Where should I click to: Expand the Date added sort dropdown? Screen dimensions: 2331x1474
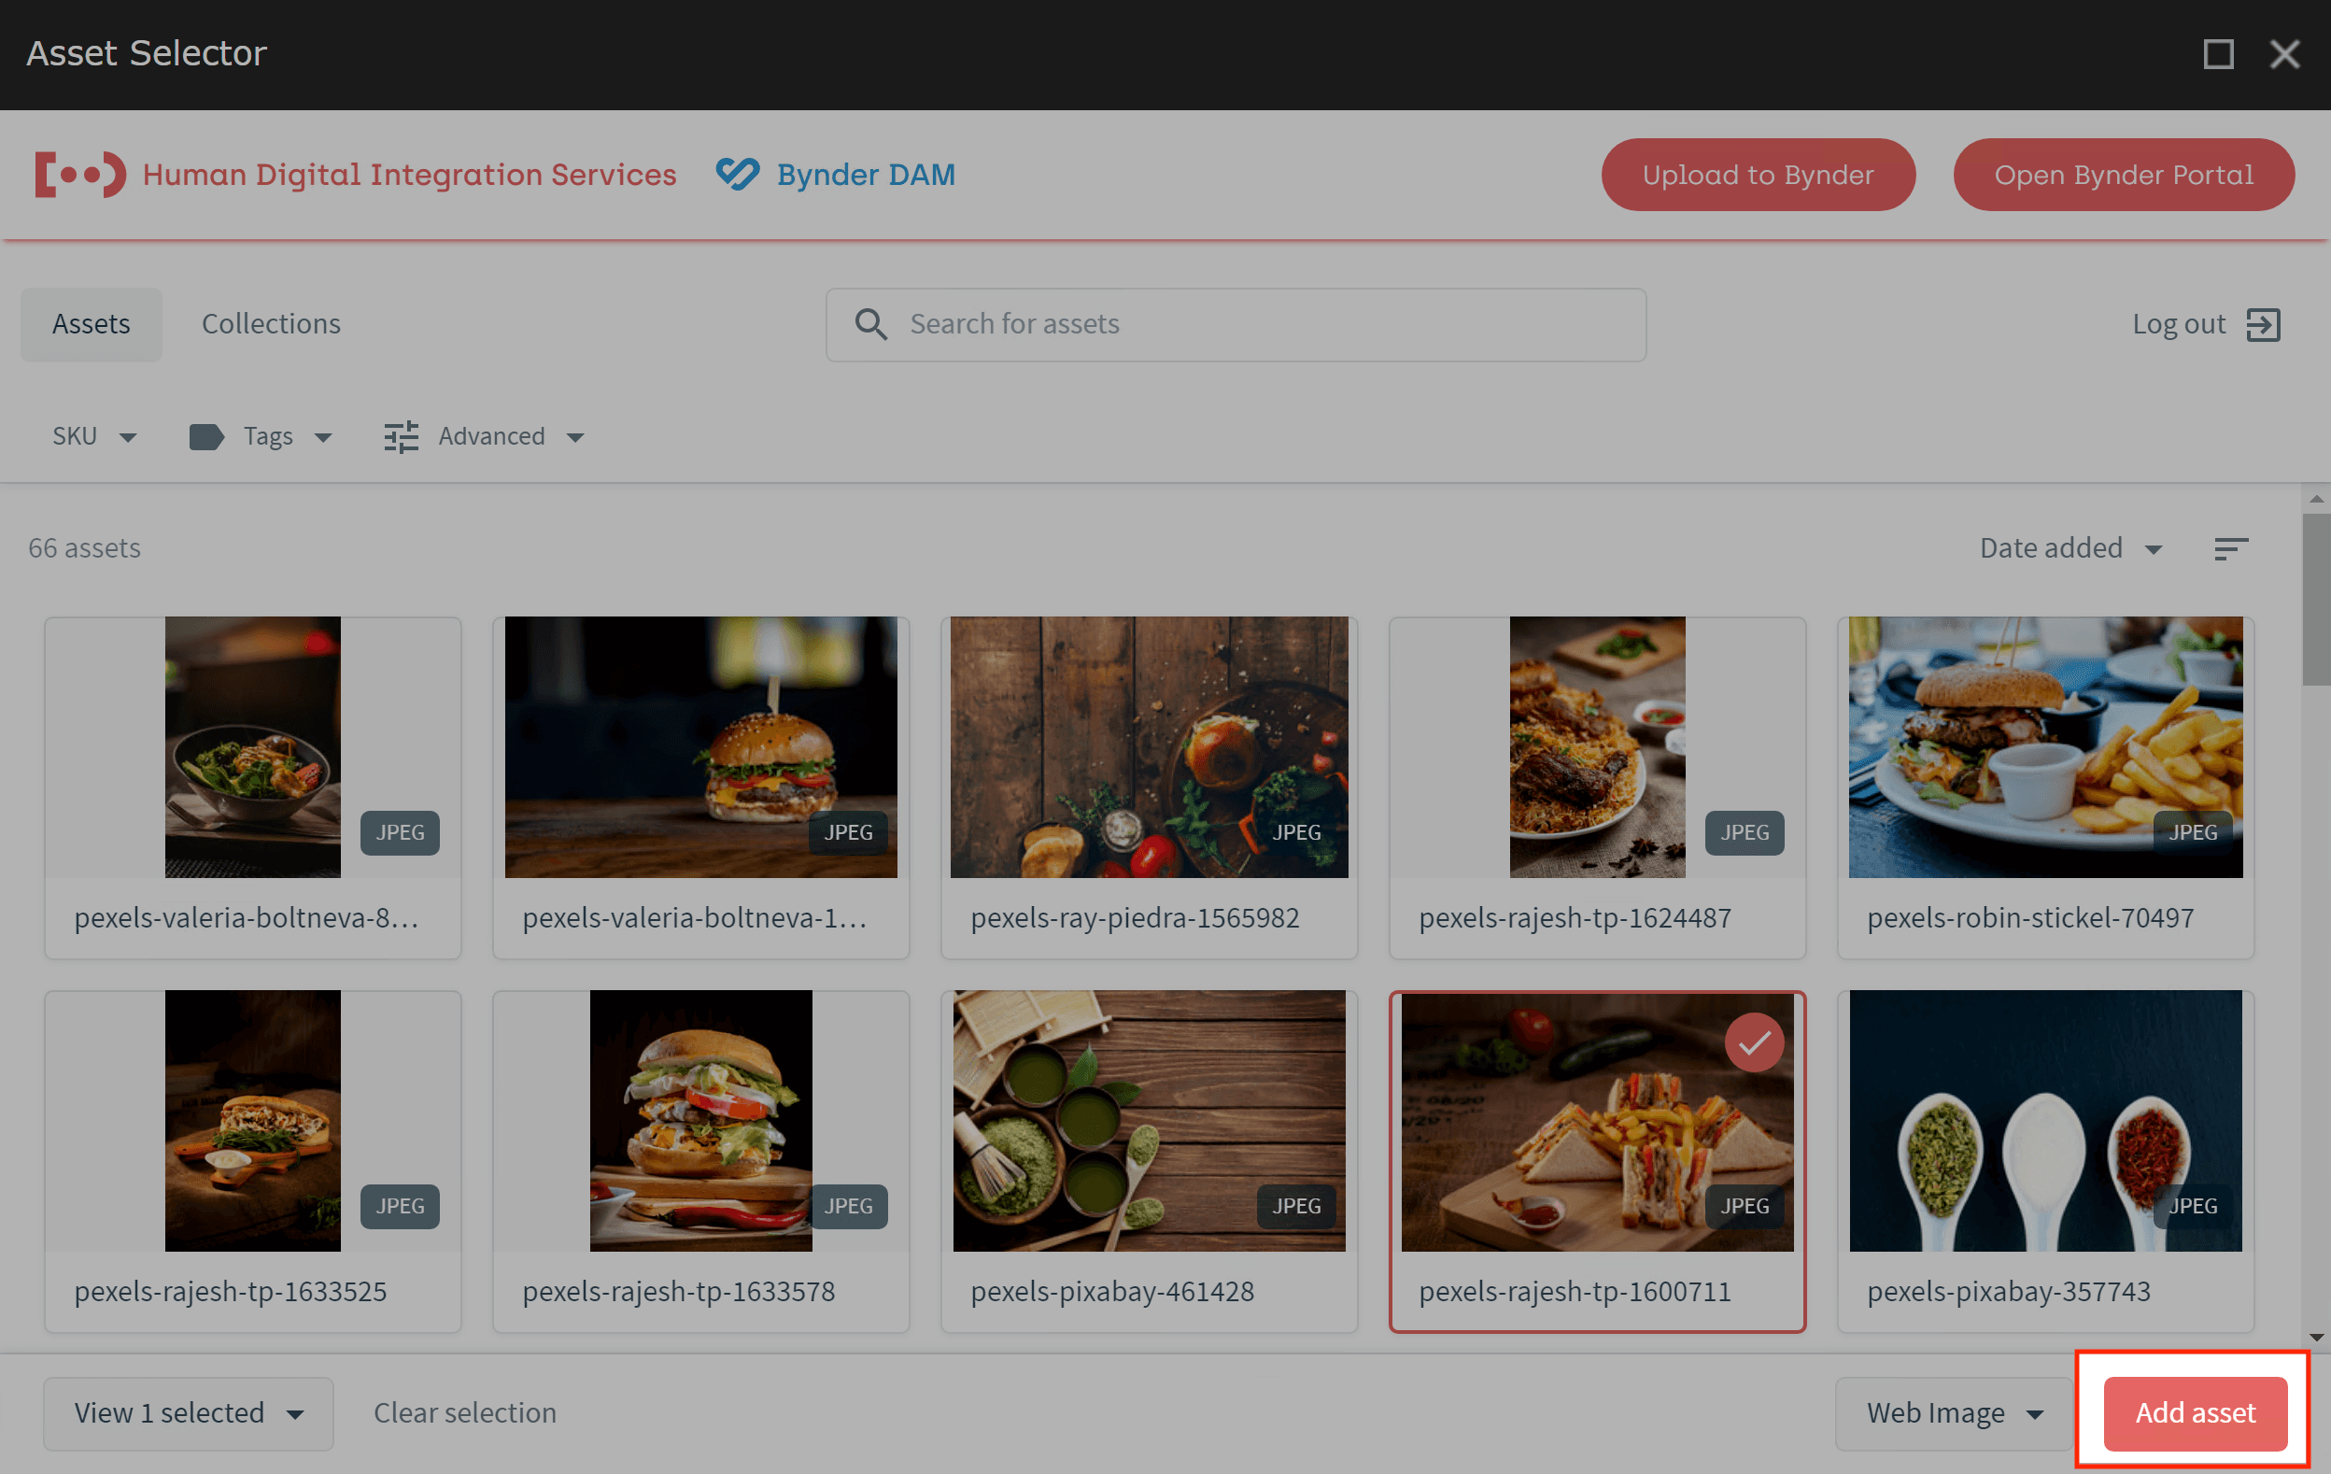(x=2070, y=548)
